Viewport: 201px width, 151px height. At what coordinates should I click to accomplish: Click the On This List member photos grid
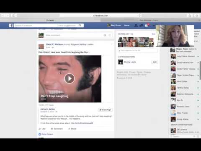click(x=136, y=42)
